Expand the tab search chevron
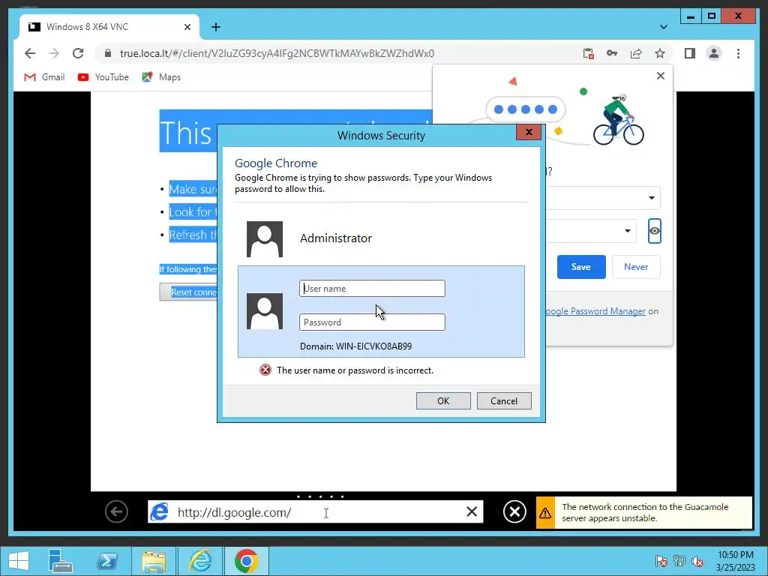 (664, 27)
